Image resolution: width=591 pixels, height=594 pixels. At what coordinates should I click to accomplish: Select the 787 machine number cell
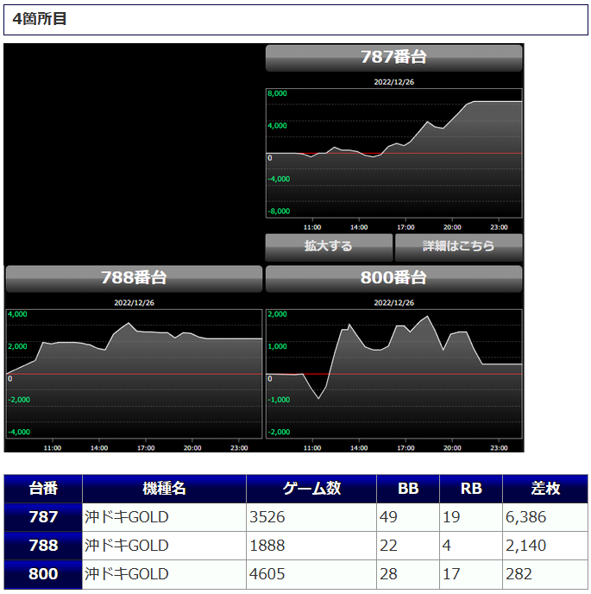(43, 517)
